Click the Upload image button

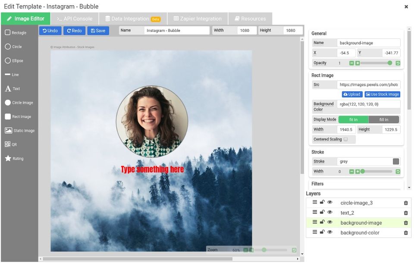pos(352,94)
